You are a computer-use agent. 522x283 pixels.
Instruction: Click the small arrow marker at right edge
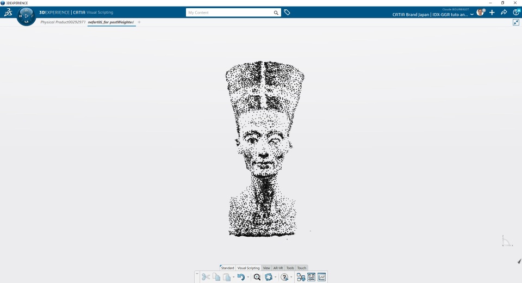(x=519, y=261)
